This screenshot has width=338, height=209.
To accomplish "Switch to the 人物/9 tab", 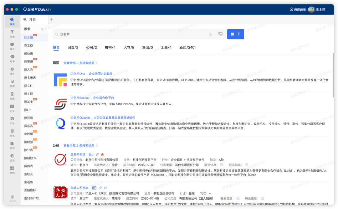I will click(x=129, y=48).
